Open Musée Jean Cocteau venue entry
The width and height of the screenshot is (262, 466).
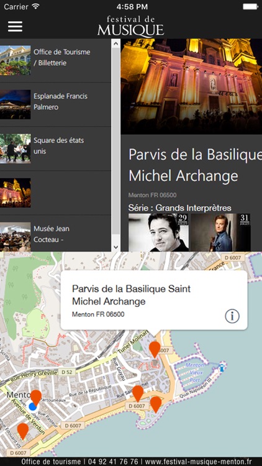[x=55, y=234]
